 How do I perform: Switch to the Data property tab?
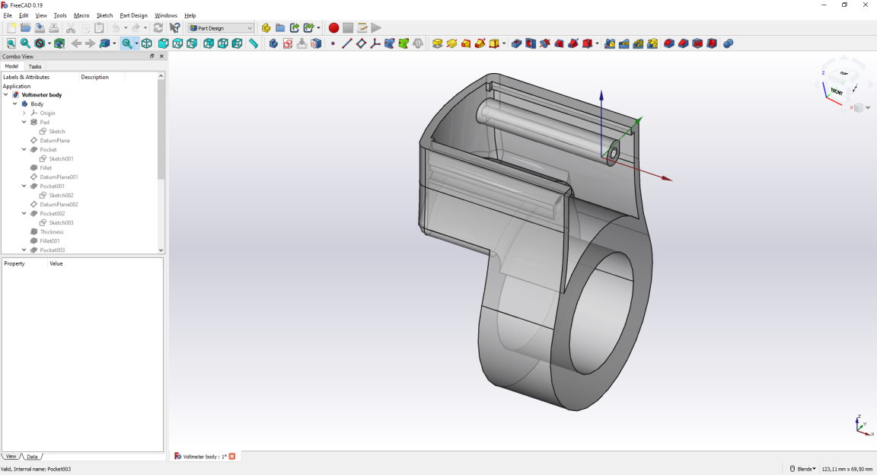(32, 457)
